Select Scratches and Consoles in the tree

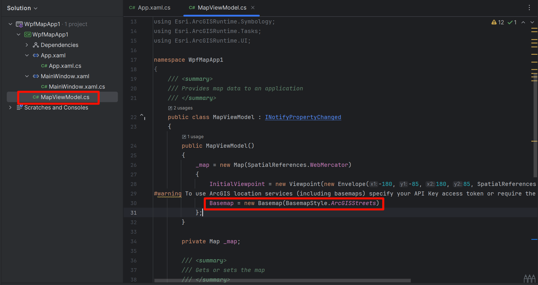pyautogui.click(x=56, y=107)
